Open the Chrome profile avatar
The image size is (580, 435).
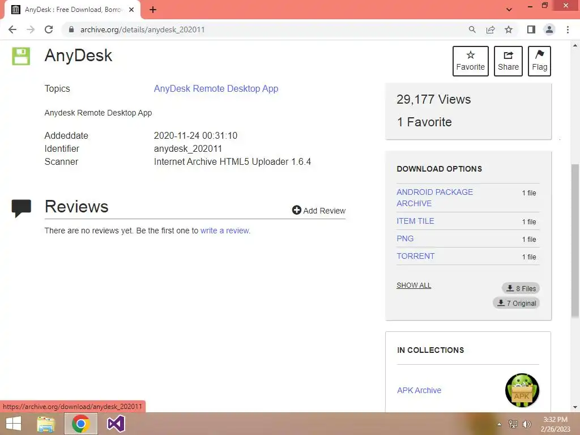click(x=549, y=29)
